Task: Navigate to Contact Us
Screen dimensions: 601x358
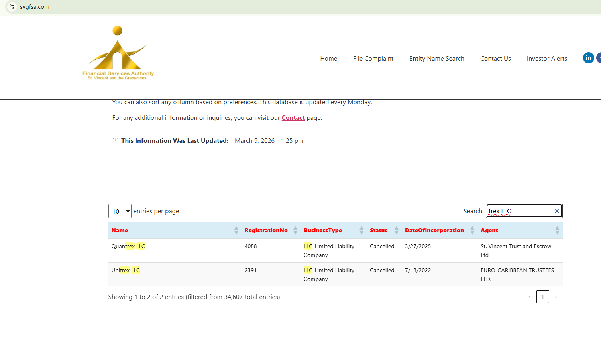Action: coord(495,59)
